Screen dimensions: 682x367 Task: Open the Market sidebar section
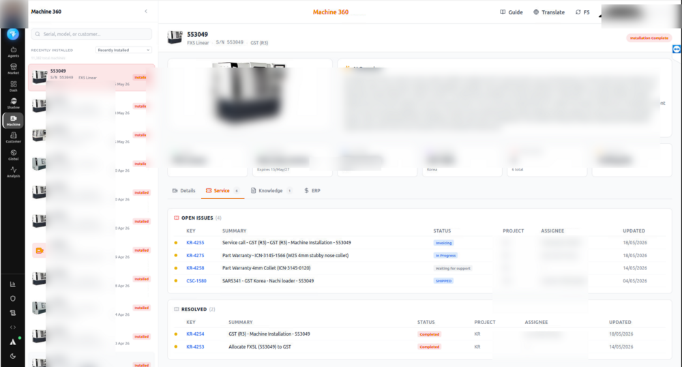pyautogui.click(x=13, y=69)
